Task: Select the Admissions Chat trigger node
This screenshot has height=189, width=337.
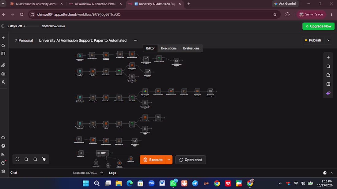Action: point(81,153)
